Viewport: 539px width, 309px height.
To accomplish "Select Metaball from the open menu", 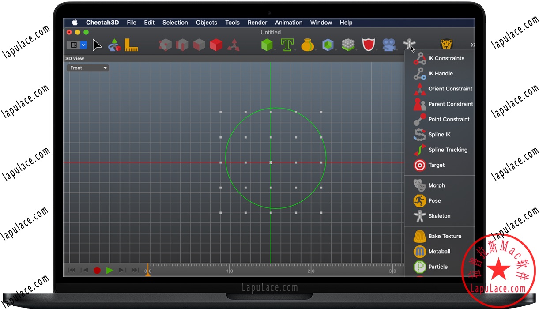I will point(440,252).
